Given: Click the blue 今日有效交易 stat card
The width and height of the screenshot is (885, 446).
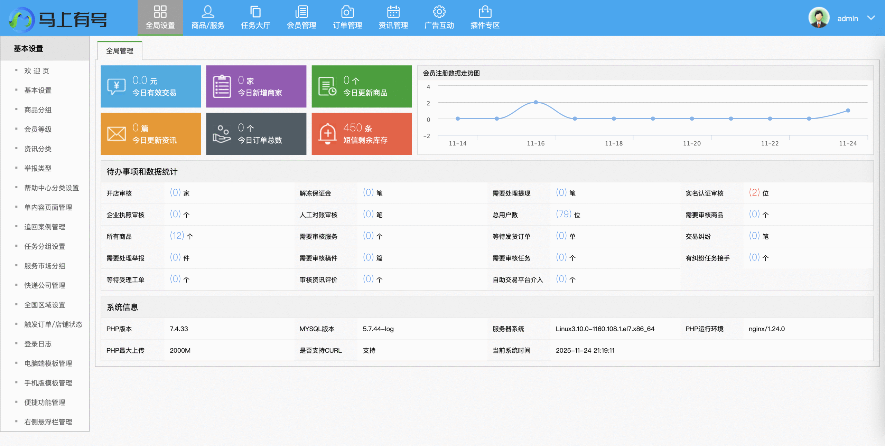Looking at the screenshot, I should [150, 86].
